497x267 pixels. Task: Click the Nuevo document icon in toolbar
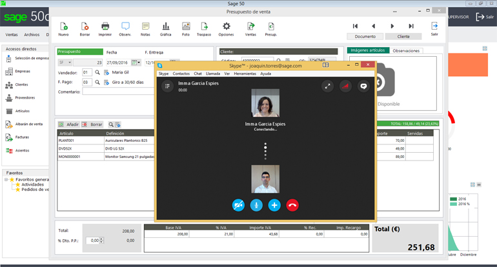[x=63, y=26]
